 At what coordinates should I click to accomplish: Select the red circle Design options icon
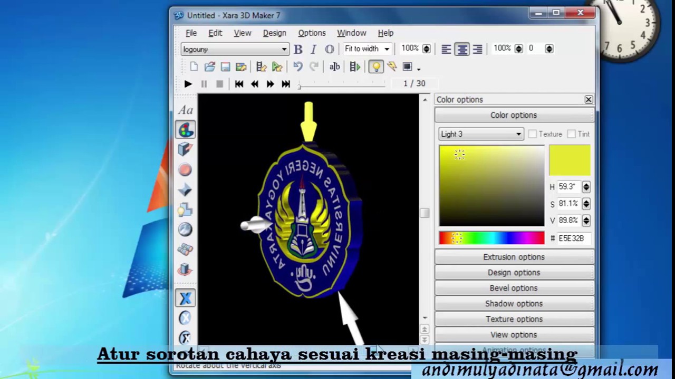tap(185, 169)
